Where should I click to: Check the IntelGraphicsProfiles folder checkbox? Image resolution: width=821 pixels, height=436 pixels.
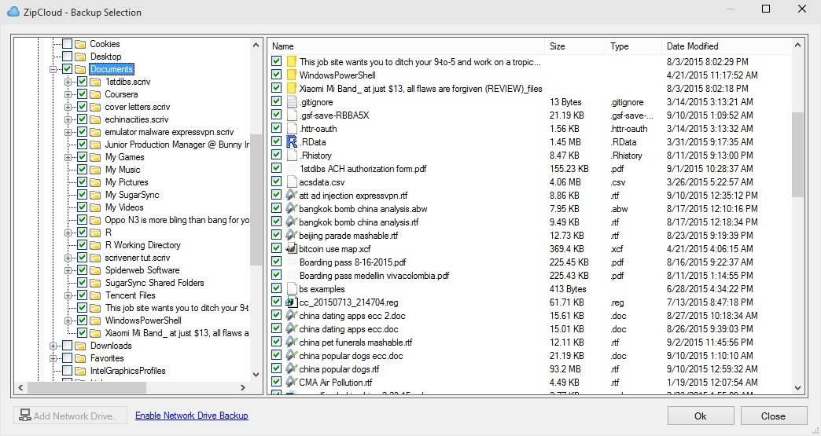pos(68,371)
